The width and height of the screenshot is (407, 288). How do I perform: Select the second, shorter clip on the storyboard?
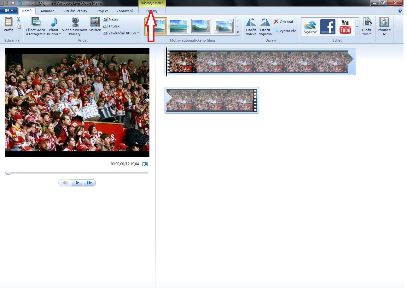click(212, 100)
